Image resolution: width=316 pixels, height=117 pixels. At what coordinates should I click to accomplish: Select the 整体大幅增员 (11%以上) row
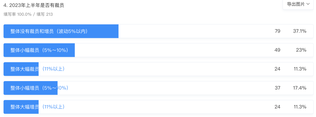[158, 107]
